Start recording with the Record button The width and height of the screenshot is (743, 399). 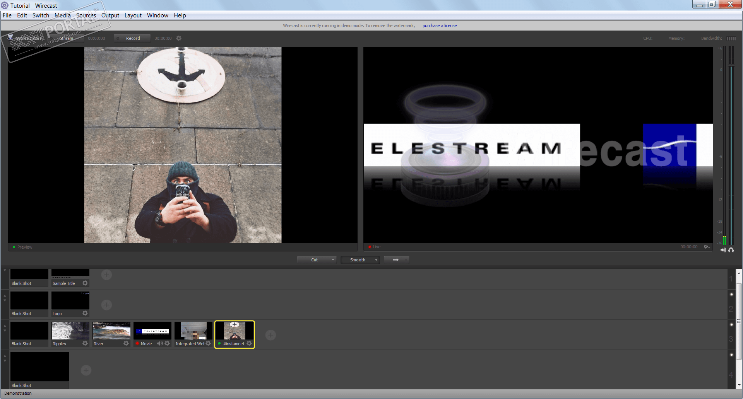click(x=132, y=38)
